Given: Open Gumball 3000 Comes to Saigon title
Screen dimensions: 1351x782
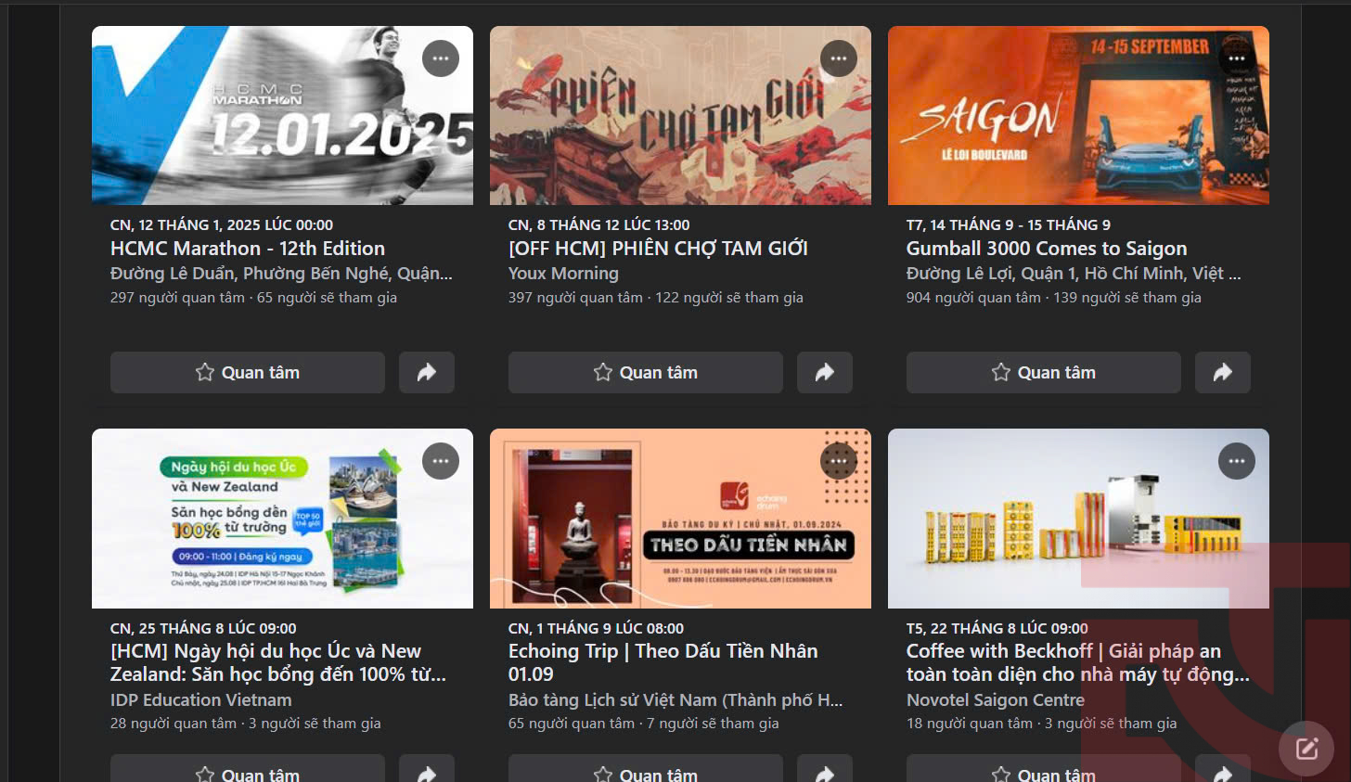Looking at the screenshot, I should coord(1047,249).
